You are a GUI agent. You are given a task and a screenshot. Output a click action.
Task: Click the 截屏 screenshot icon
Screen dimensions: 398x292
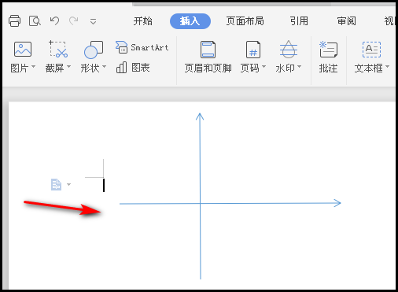[x=58, y=49]
